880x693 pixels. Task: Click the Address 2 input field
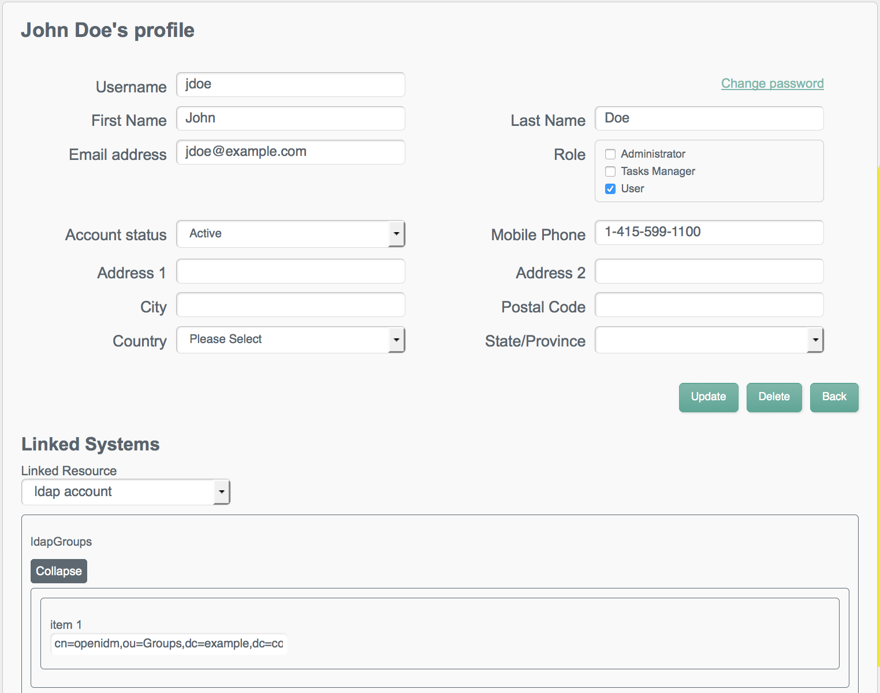(x=709, y=271)
